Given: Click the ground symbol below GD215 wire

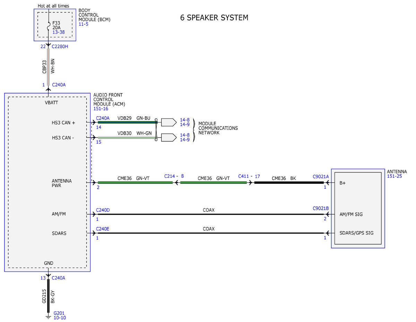Looking at the screenshot, I should point(48,316).
